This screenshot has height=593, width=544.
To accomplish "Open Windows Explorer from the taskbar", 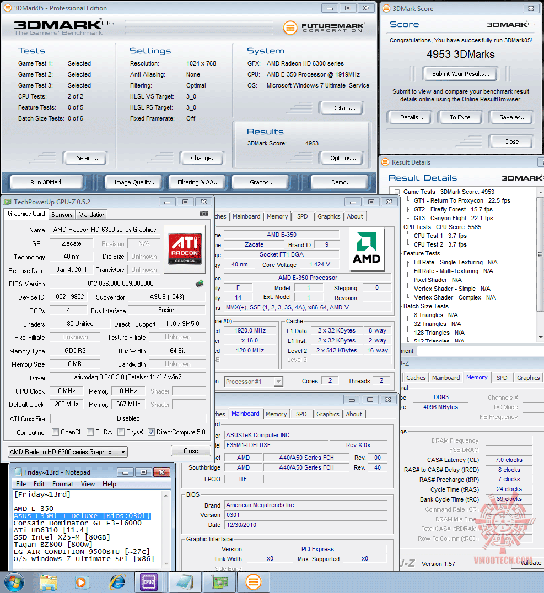I will pos(49,583).
